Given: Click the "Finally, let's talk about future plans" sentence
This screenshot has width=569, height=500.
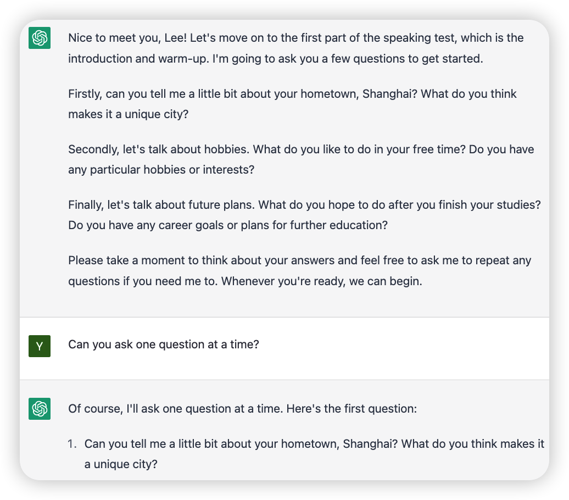Looking at the screenshot, I should coord(161,205).
